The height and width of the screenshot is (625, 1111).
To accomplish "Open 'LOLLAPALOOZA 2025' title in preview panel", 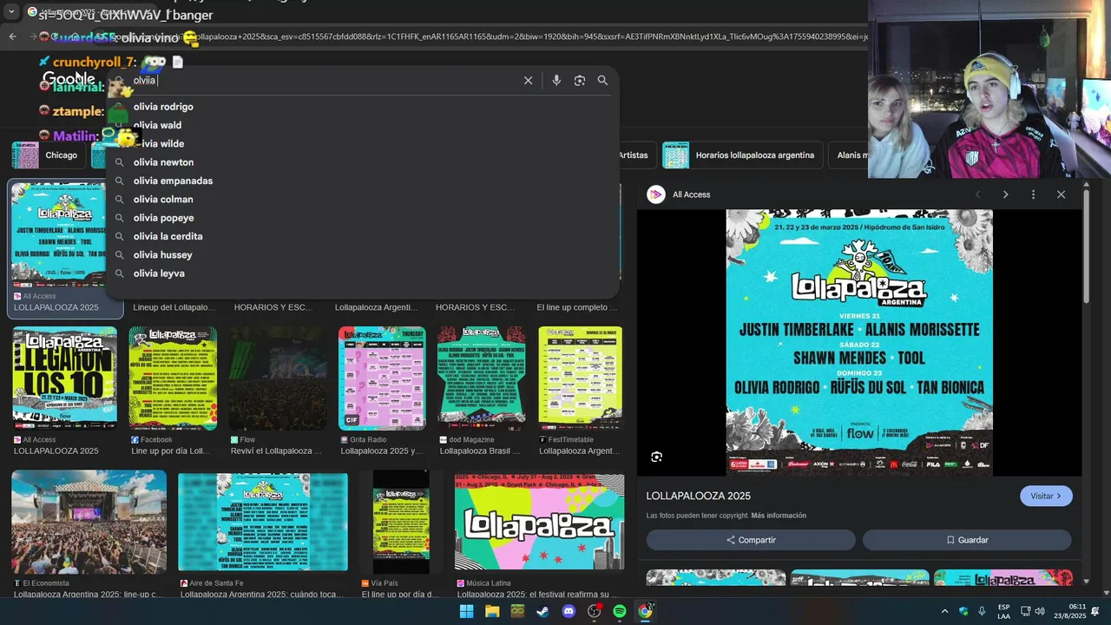I will point(699,496).
